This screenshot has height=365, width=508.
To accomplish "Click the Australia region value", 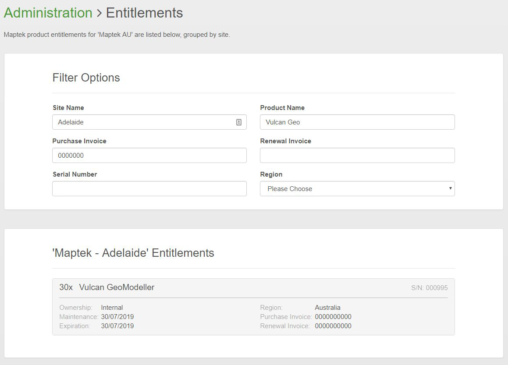I will 327,308.
